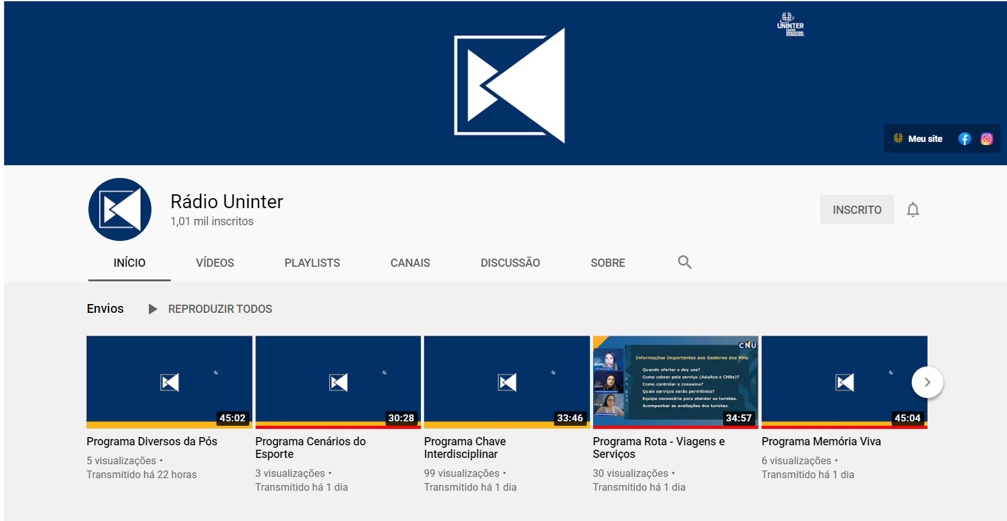Open the Instagram link icon in banner
The height and width of the screenshot is (521, 1007).
pos(987,139)
